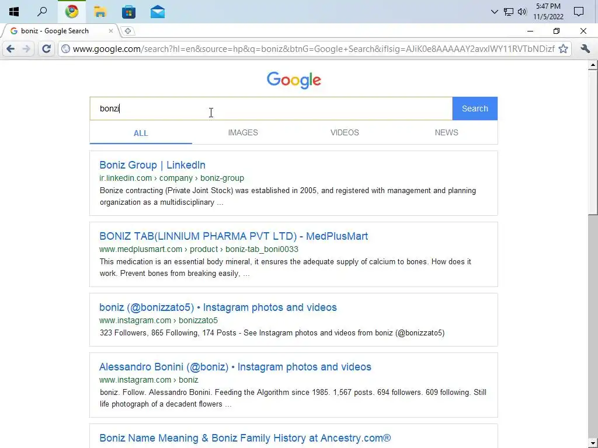Click the www.medplusmart.com product URL text

(x=199, y=249)
